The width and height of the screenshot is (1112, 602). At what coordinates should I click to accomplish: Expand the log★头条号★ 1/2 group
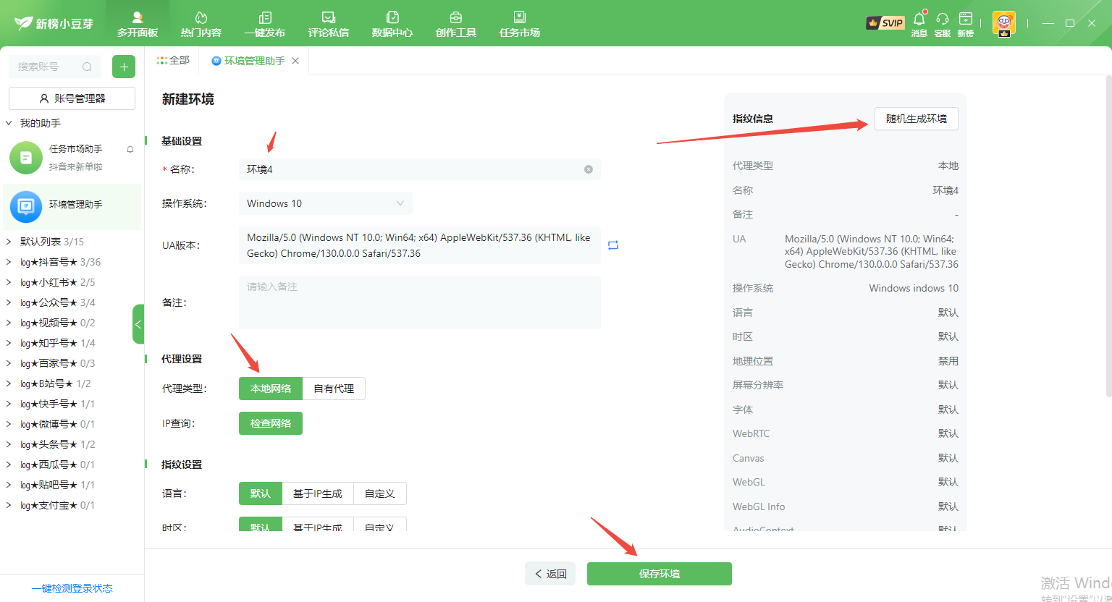tap(9, 444)
